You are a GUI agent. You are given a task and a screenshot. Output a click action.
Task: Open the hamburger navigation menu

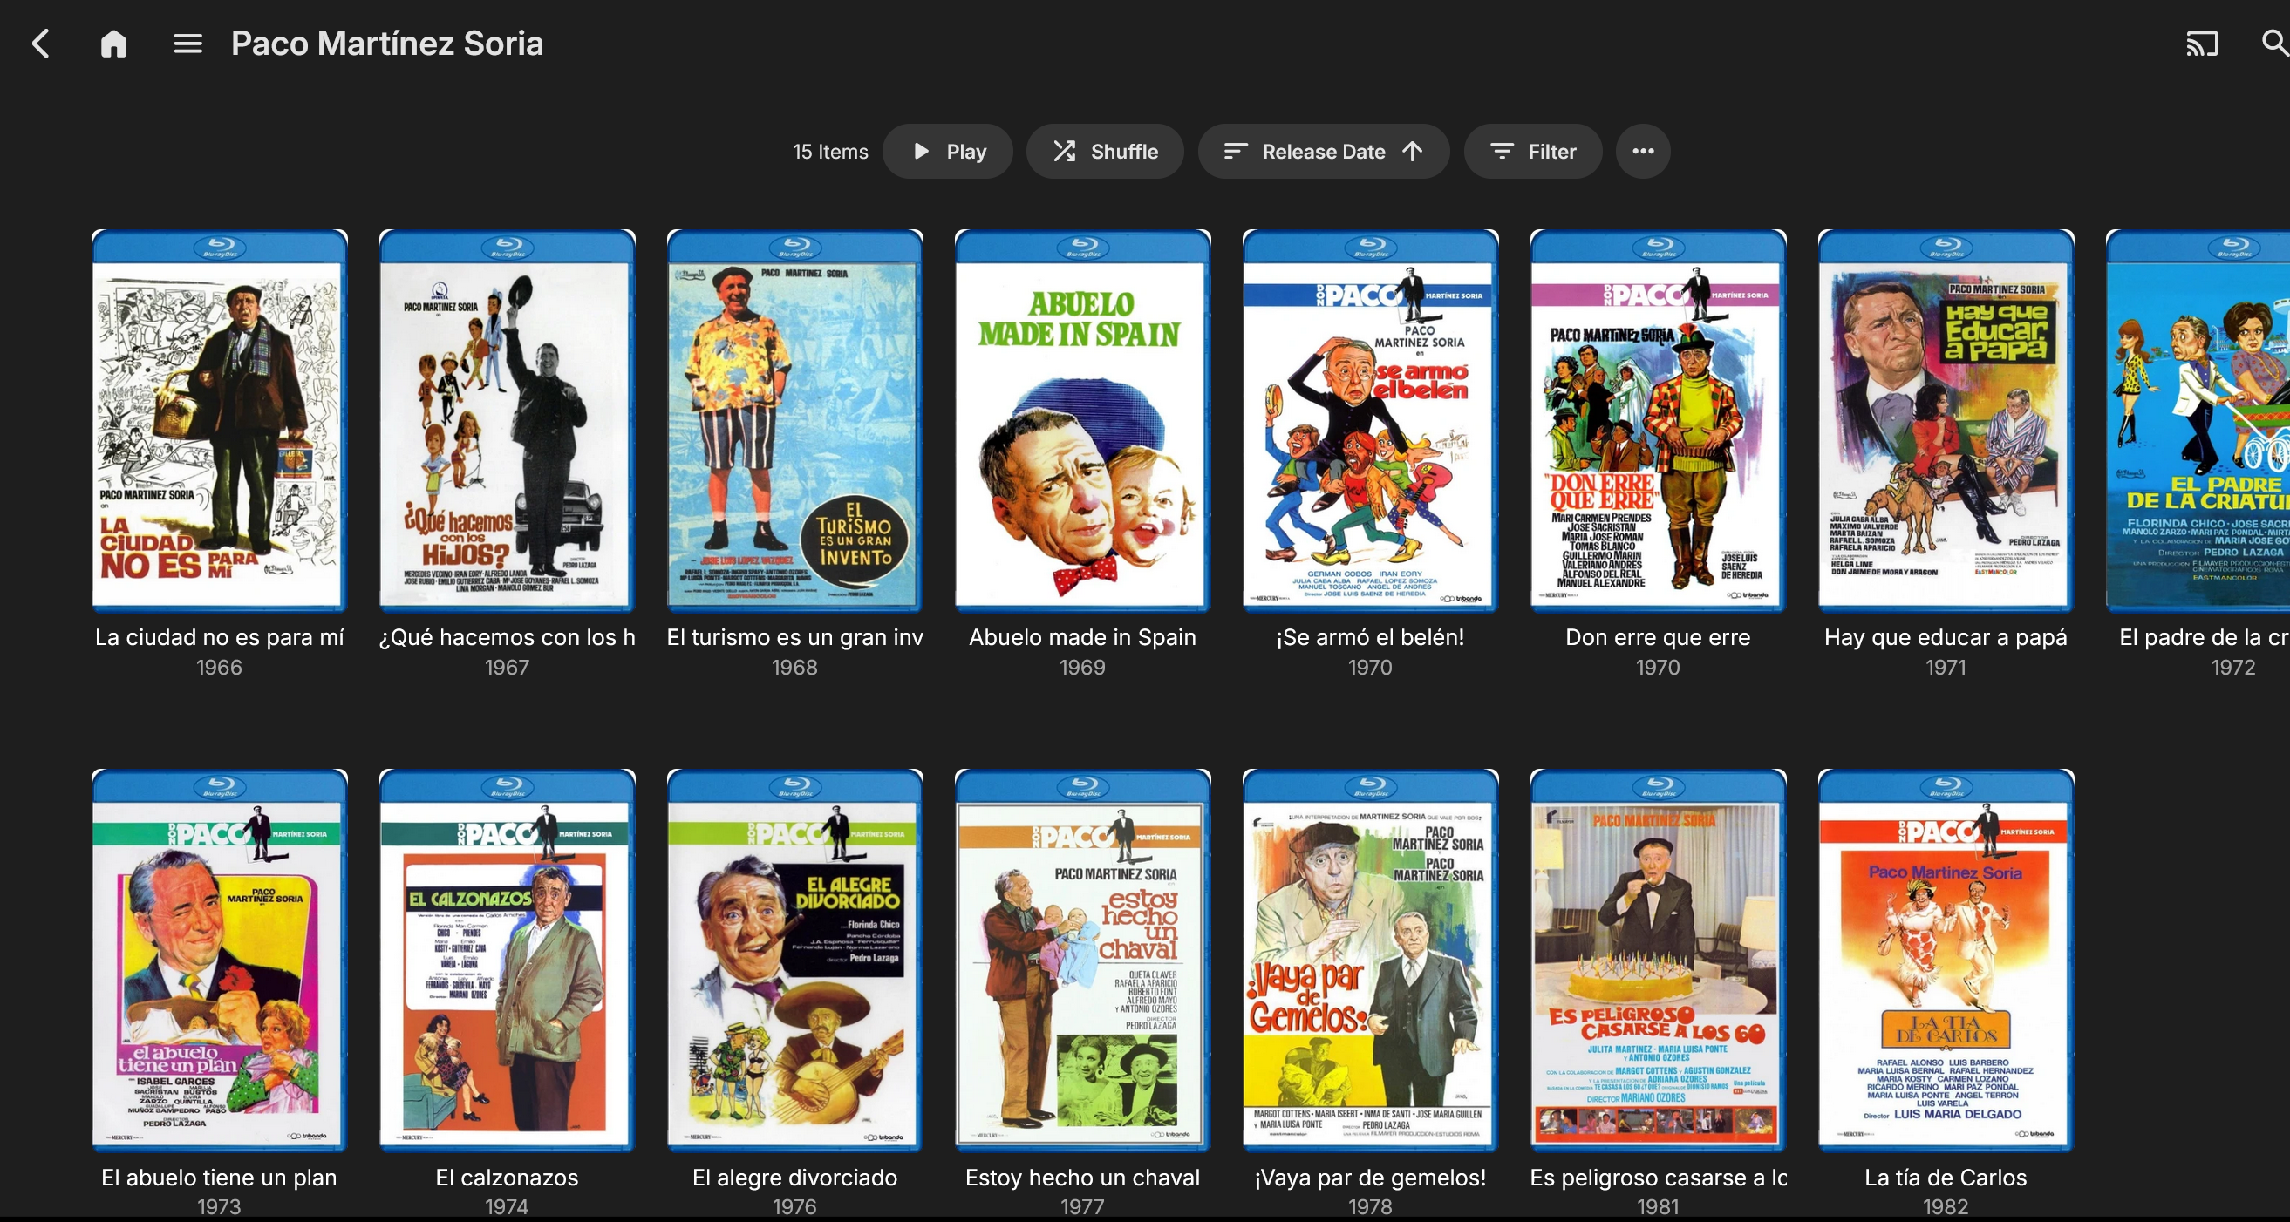point(187,44)
